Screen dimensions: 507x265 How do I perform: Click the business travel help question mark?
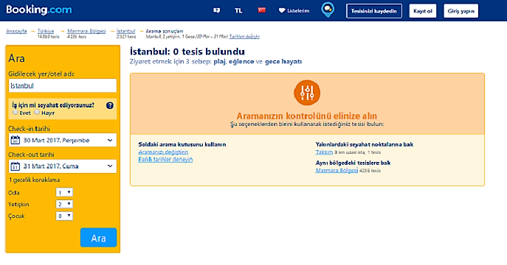(110, 105)
